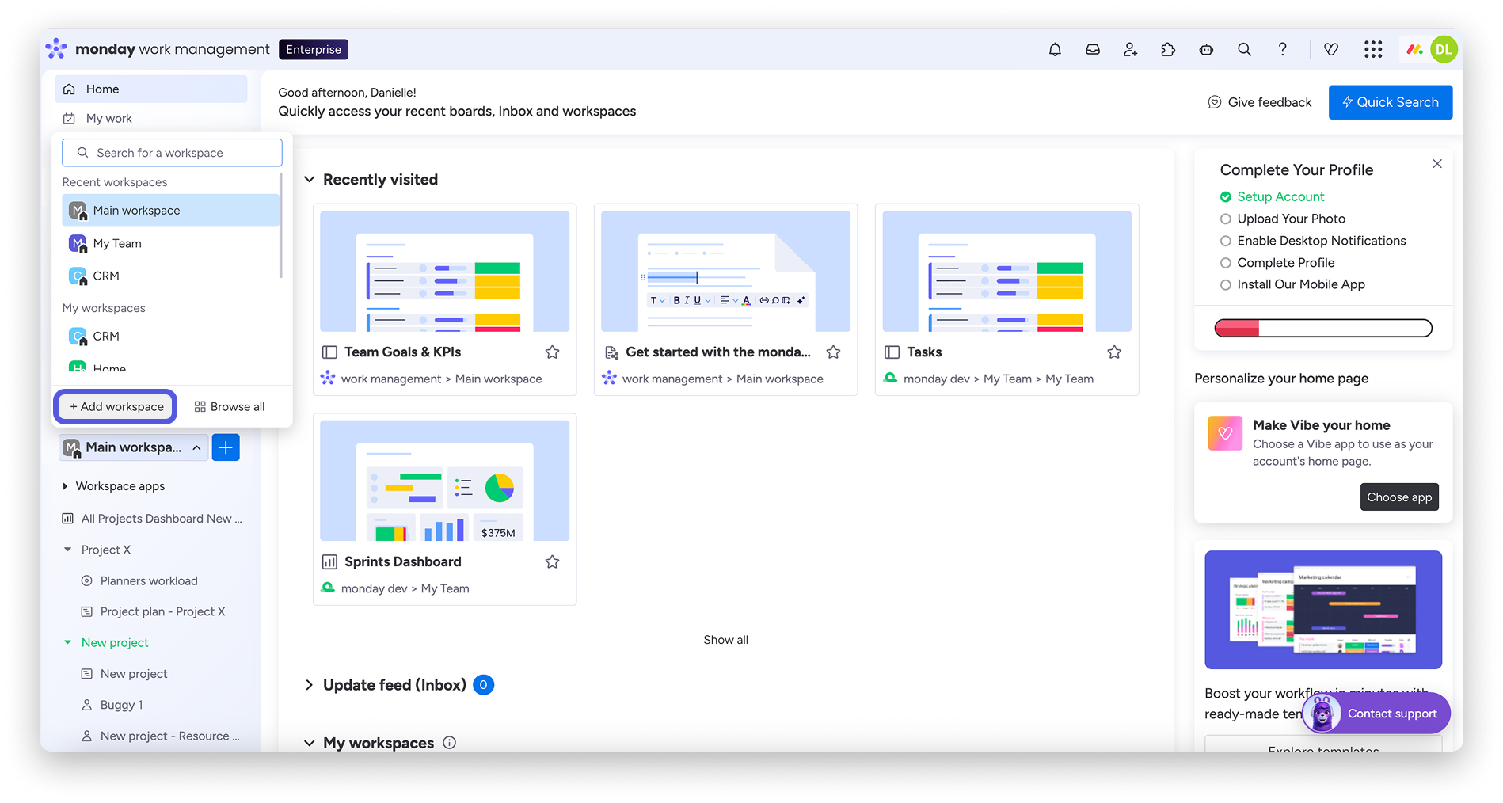The width and height of the screenshot is (1503, 803).
Task: Collapse the Recently visited section
Action: (310, 180)
